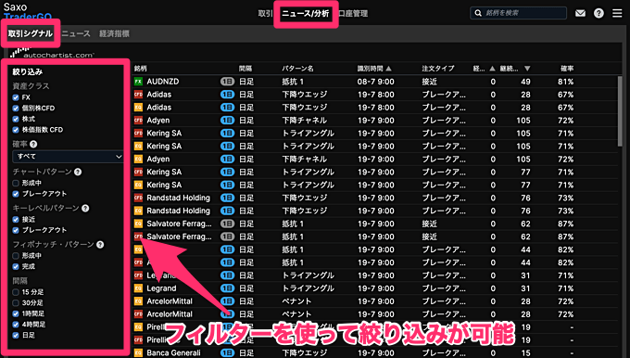Screen dimensions: 630x358
Task: Sort by 銘柄 column header
Action: [x=141, y=69]
